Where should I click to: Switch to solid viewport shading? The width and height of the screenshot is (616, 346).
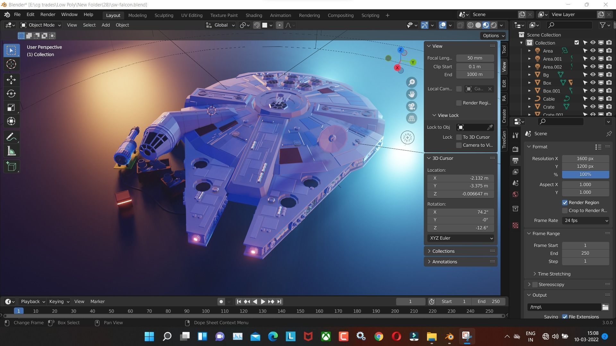point(478,25)
